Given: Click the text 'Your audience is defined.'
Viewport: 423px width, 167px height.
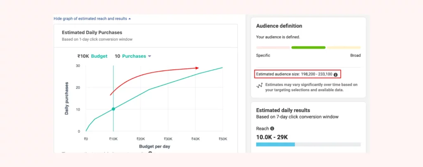Looking at the screenshot, I should [x=278, y=37].
